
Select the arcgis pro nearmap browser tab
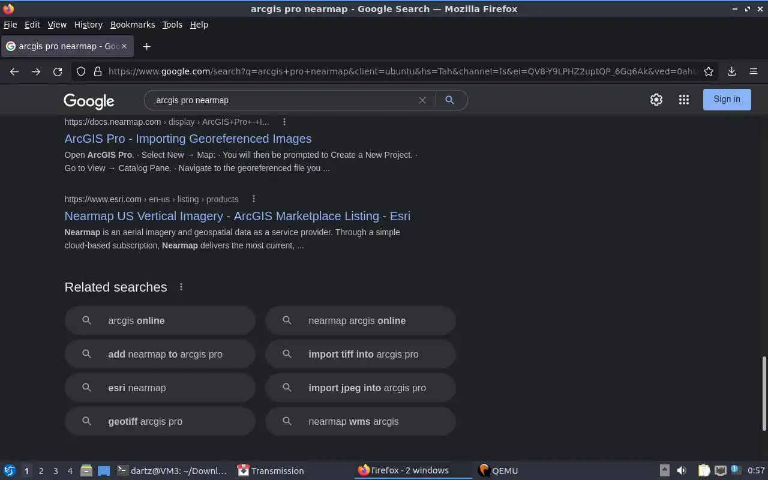(x=66, y=46)
